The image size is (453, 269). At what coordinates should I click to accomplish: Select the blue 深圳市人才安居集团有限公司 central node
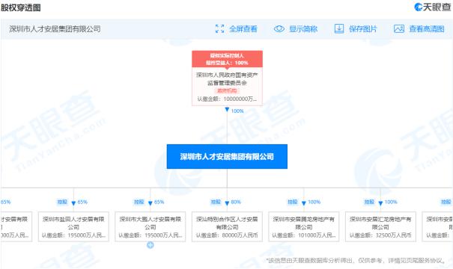(227, 157)
